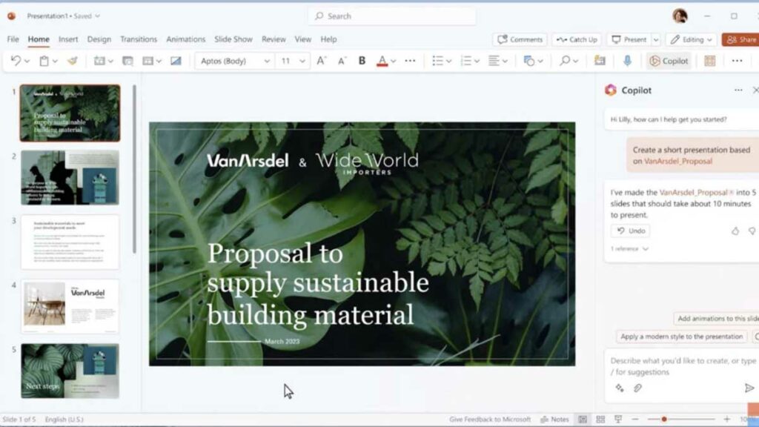Open the Transitions tab
The image size is (759, 427).
pos(139,39)
